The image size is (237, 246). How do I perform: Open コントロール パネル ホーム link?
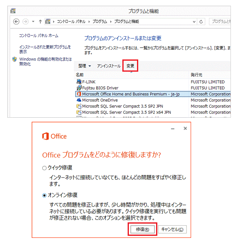tap(39, 35)
